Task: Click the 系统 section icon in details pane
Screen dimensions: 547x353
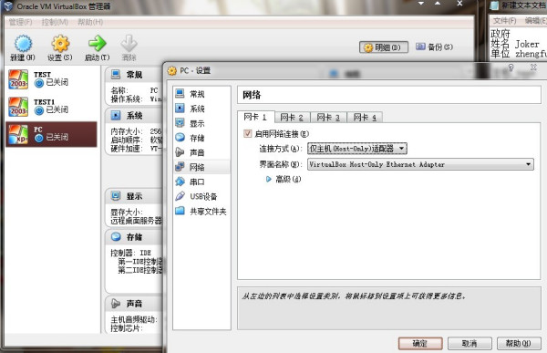Action: click(x=116, y=115)
